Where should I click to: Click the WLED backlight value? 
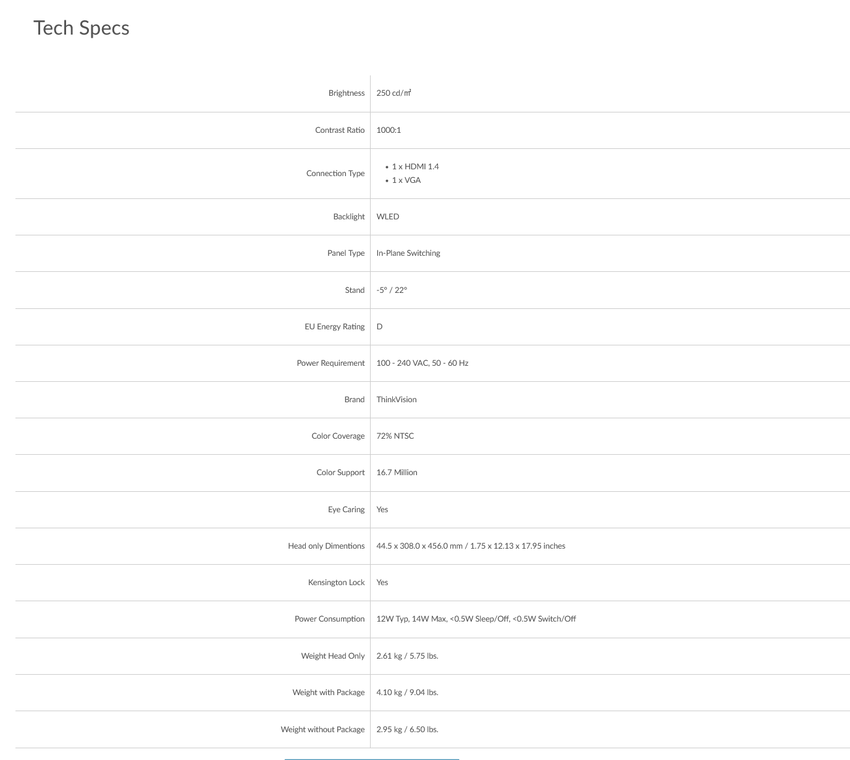tap(387, 216)
